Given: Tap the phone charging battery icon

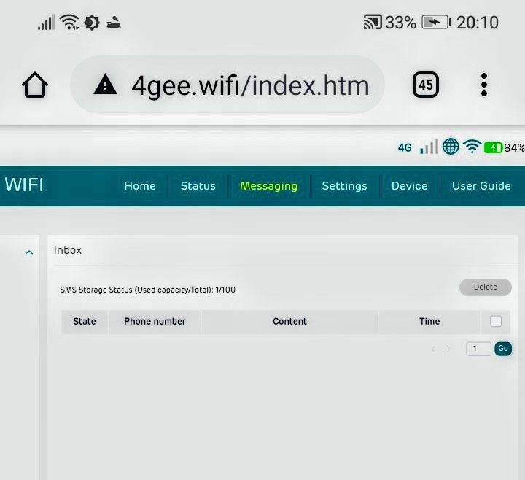Looking at the screenshot, I should tap(436, 23).
